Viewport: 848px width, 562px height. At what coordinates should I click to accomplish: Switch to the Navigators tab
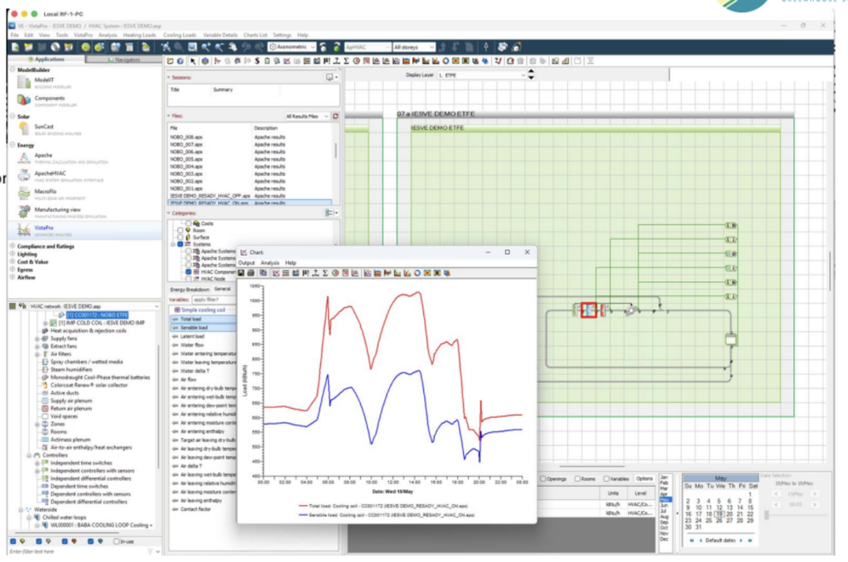tap(124, 60)
